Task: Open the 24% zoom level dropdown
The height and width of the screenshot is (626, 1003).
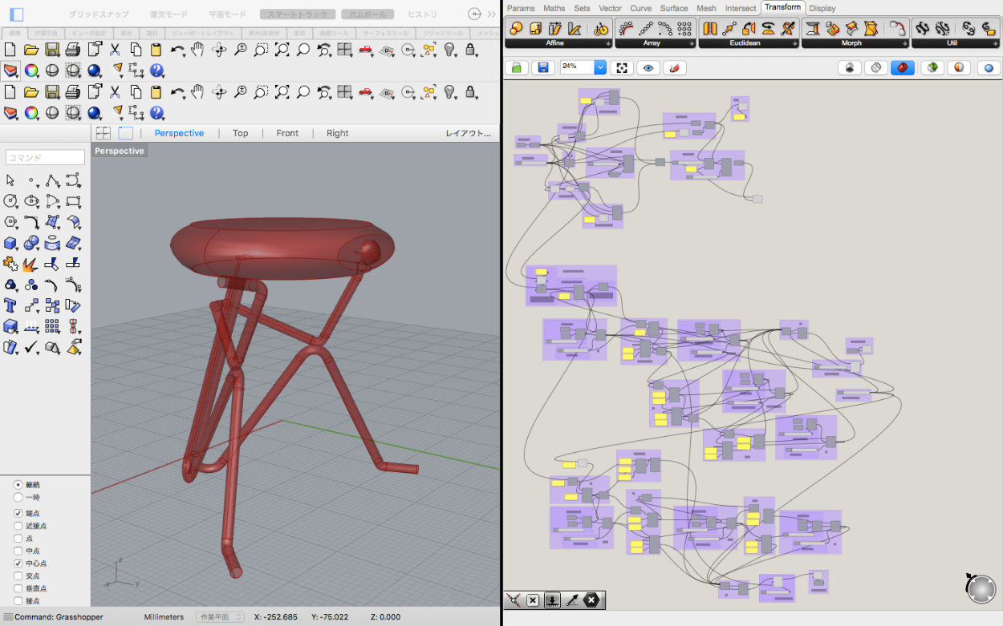Action: [x=599, y=68]
